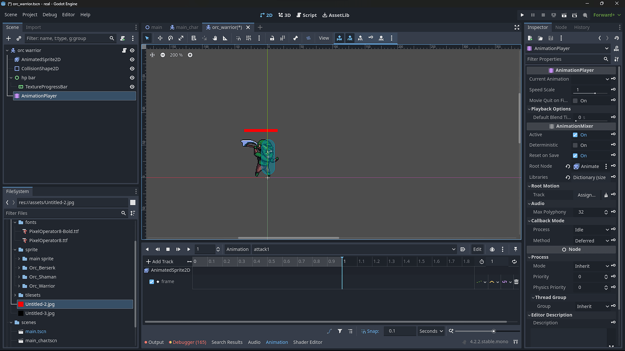625x351 pixels.
Task: Adjust the timeline zoom slider
Action: point(494,331)
